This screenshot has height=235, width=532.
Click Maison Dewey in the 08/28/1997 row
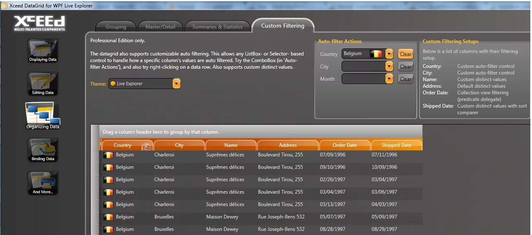[222, 229]
